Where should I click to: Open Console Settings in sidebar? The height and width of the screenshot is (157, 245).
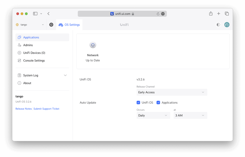(34, 61)
